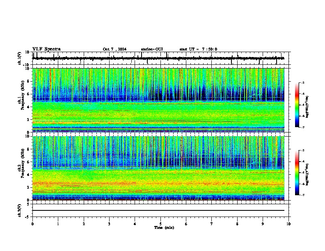Viewport: 325px width, 251px height.
Task: Click time axis tick label "3"
Action: (109, 224)
